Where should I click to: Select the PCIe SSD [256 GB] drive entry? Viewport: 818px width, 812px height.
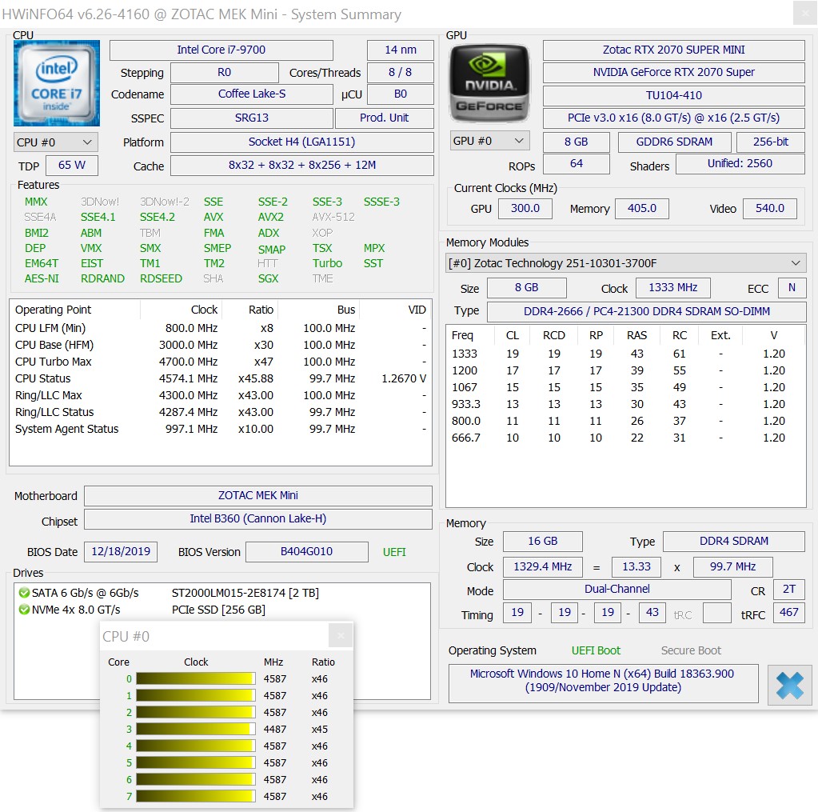[x=218, y=610]
